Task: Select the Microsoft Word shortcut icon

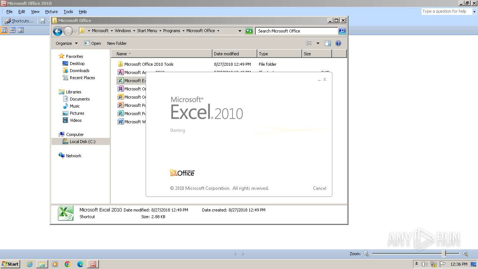Action: [120, 122]
